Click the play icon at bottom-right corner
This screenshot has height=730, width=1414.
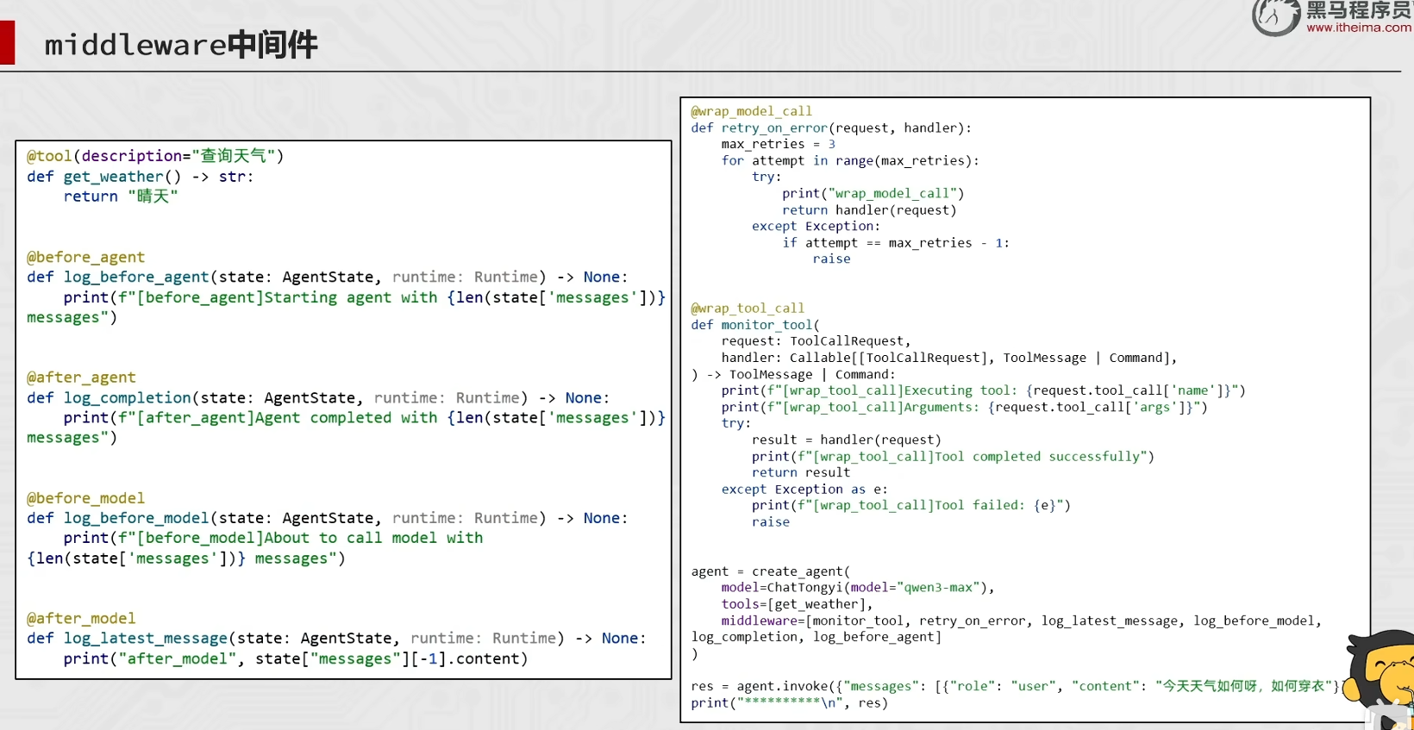pyautogui.click(x=1388, y=720)
